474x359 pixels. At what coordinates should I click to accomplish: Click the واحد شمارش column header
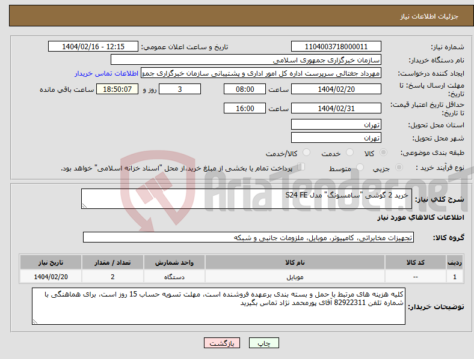click(174, 262)
